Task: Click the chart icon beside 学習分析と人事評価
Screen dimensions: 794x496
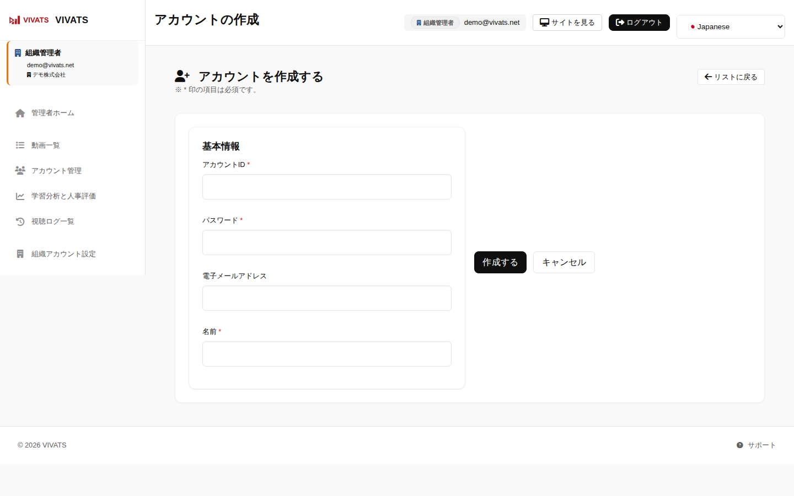Action: (20, 196)
